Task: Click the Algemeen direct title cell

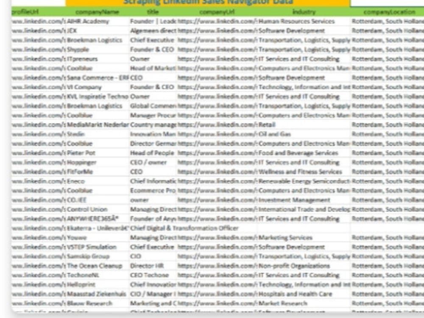Action: click(153, 31)
